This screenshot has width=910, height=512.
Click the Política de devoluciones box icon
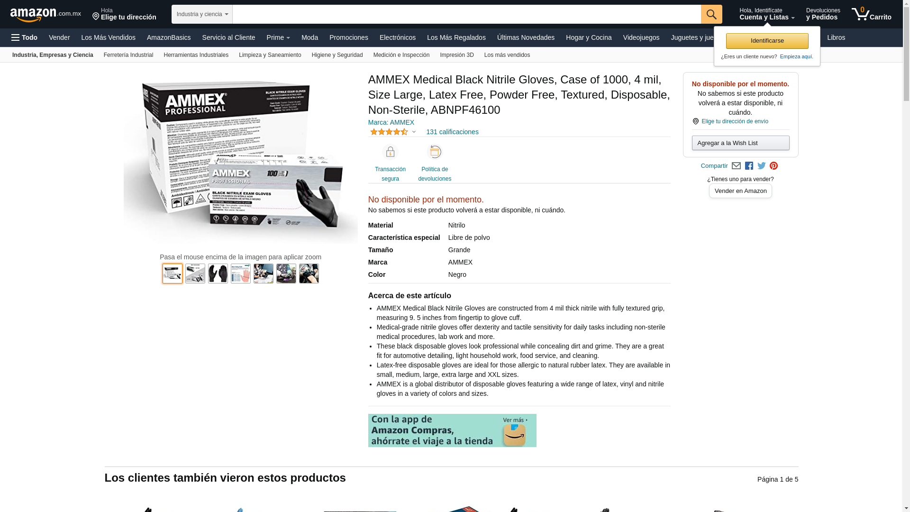pos(435,152)
